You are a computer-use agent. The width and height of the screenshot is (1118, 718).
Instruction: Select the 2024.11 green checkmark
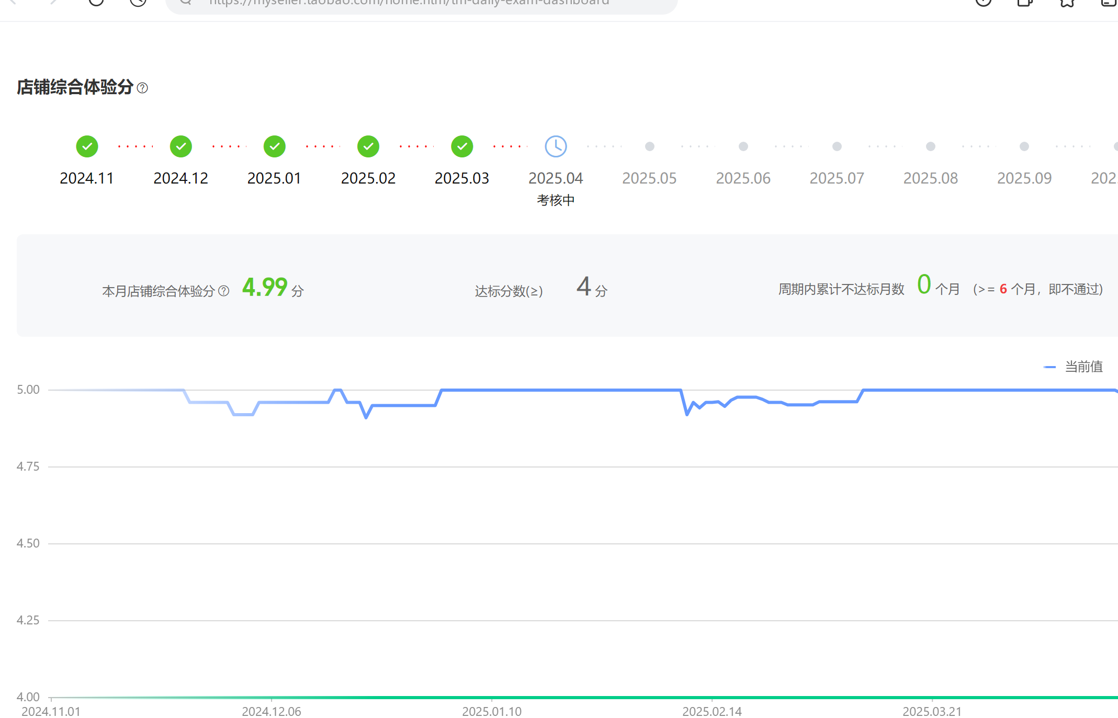click(x=87, y=146)
